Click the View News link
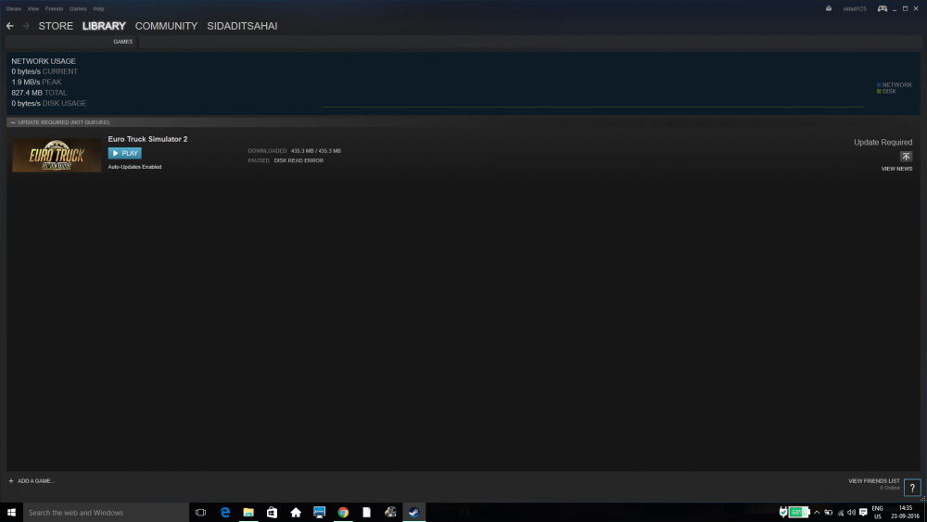This screenshot has width=927, height=522. click(896, 169)
